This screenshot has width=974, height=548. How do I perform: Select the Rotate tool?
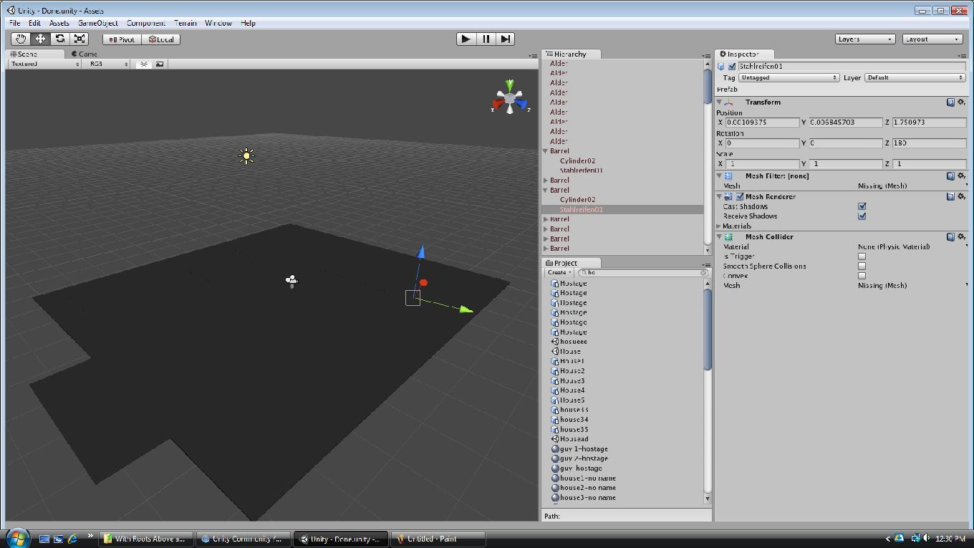click(x=59, y=39)
